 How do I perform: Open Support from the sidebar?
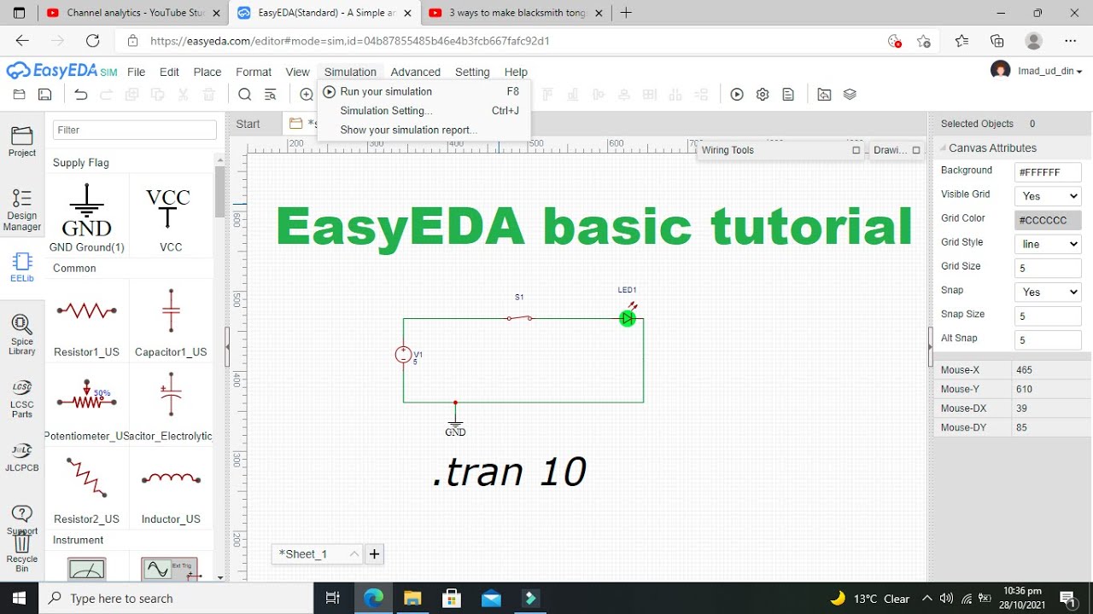pos(22,519)
